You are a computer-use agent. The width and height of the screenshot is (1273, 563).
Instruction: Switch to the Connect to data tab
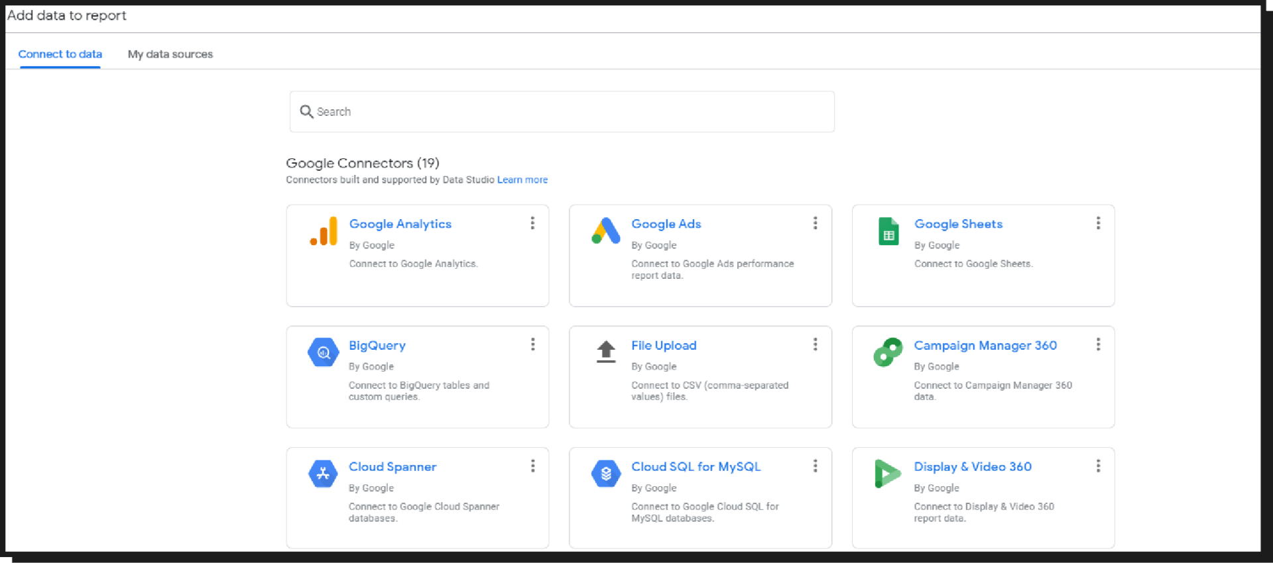(60, 54)
